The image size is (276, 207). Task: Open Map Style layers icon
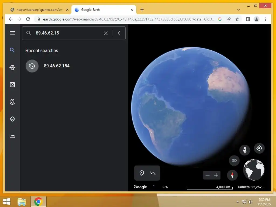coord(12,119)
